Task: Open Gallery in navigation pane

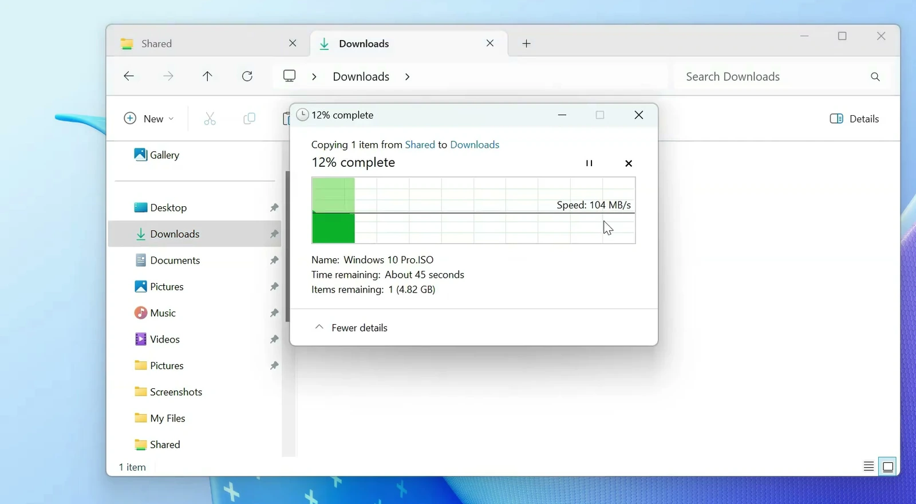Action: [156, 155]
